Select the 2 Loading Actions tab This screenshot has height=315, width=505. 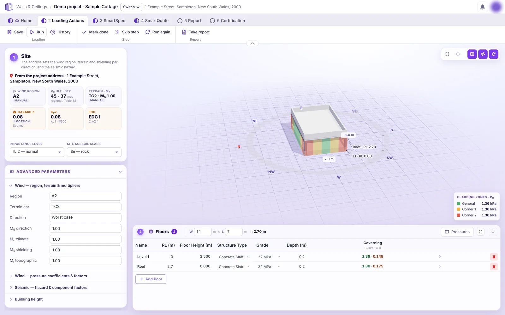click(62, 21)
